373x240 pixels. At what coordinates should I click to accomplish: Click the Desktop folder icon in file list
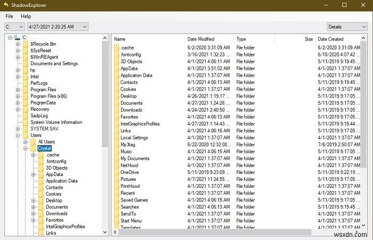(x=116, y=96)
